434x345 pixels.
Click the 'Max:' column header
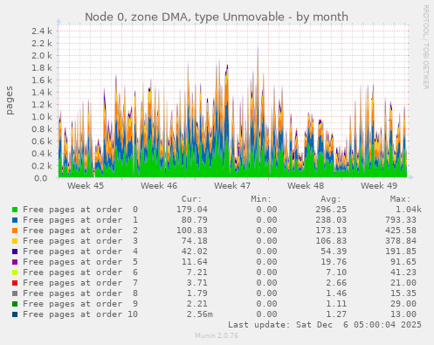pos(400,199)
